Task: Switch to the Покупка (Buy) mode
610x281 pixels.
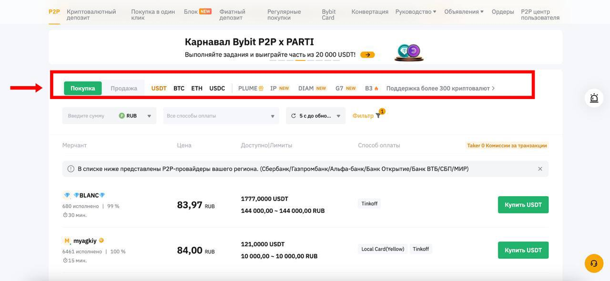Action: 83,88
